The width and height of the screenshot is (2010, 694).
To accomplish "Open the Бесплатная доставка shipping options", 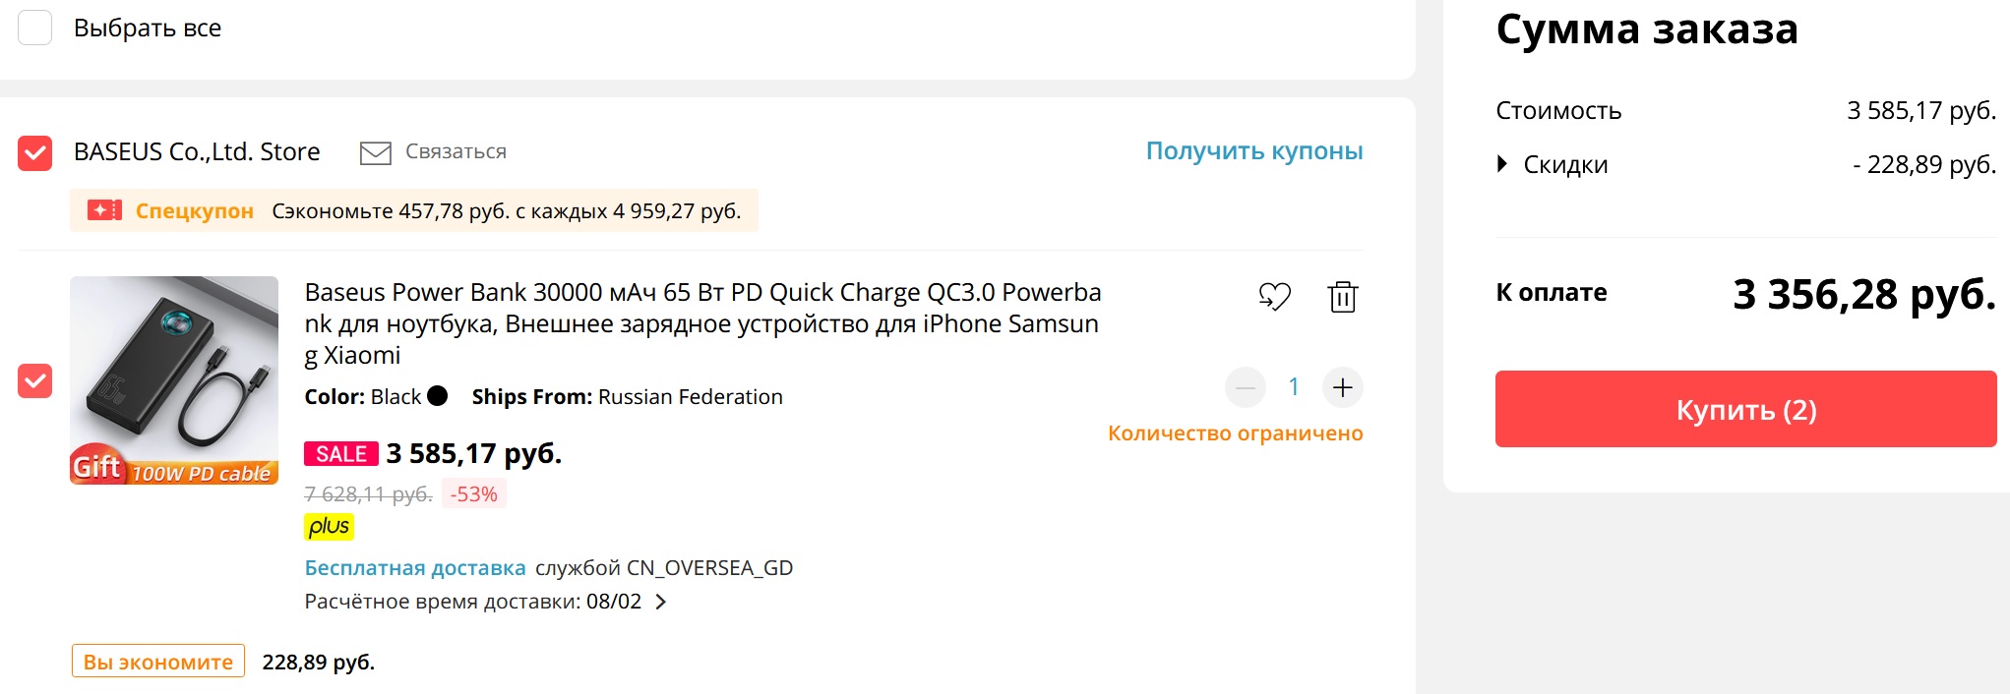I will click(414, 568).
